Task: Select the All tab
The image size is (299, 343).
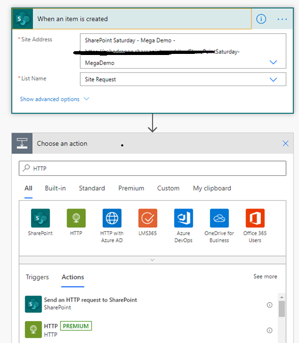Action: 28,188
